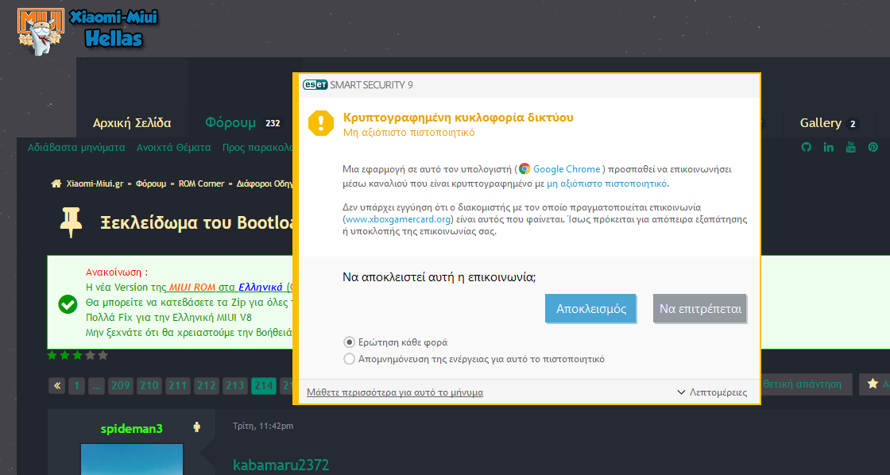The width and height of the screenshot is (890, 475).
Task: Open the GitHub icon link
Action: 806,148
